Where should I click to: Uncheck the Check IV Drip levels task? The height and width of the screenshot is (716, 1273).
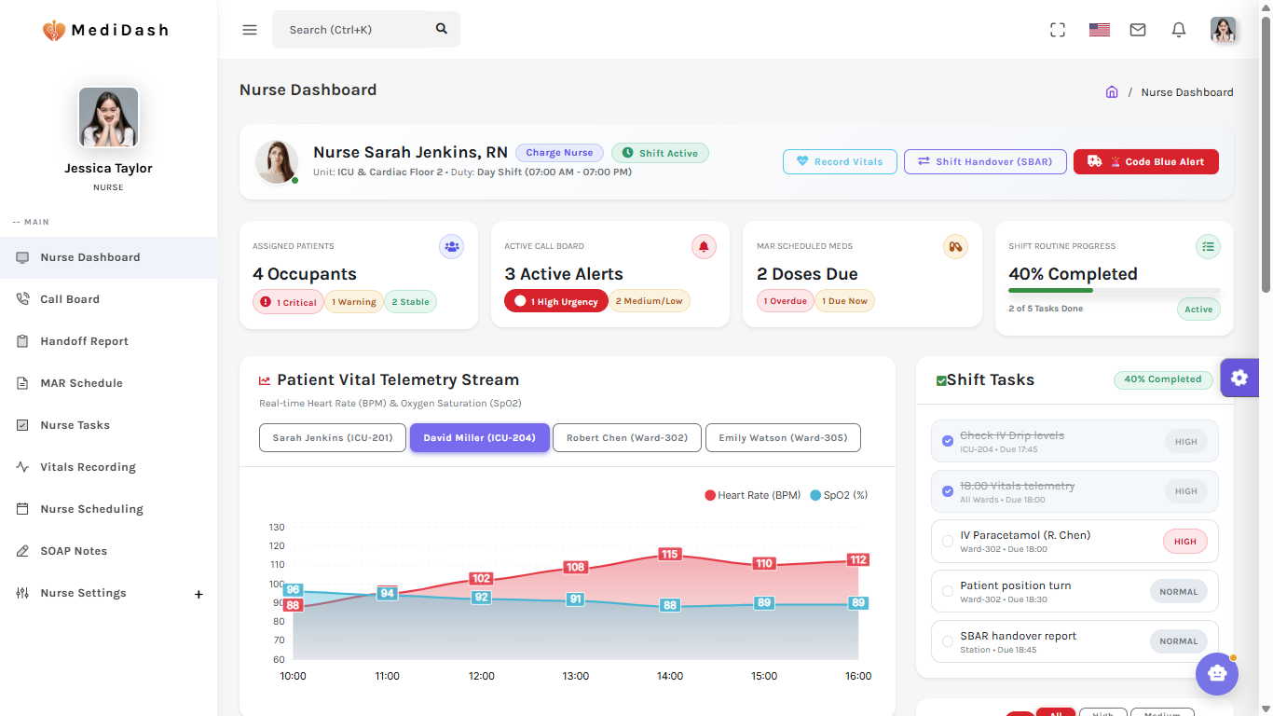948,440
